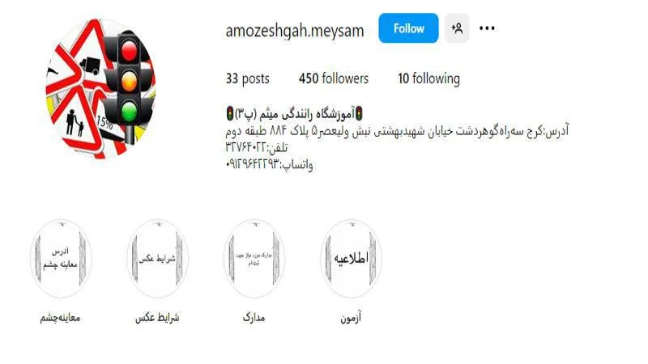The image size is (648, 364).
Task: Open the معاینه‌چشم story highlight circle
Action: coord(60,259)
